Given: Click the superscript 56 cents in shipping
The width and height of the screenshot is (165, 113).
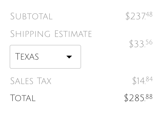Looking at the screenshot, I should pos(149,42).
